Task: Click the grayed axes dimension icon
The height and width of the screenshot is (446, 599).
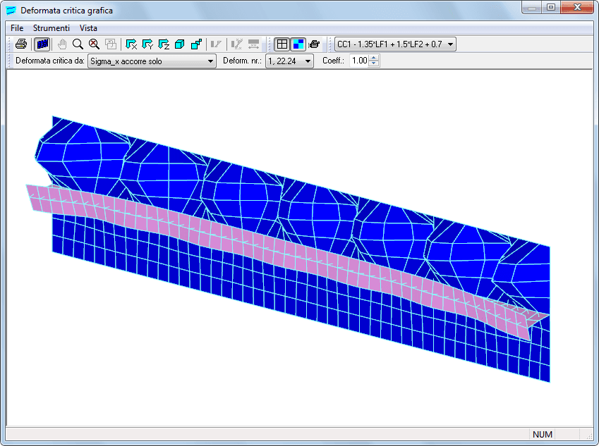Action: (x=237, y=44)
